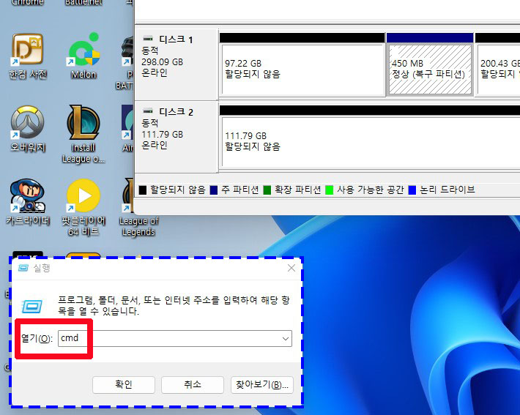The width and height of the screenshot is (520, 415).
Task: Click the 온라인 status under 디스크 2
Action: (x=155, y=145)
